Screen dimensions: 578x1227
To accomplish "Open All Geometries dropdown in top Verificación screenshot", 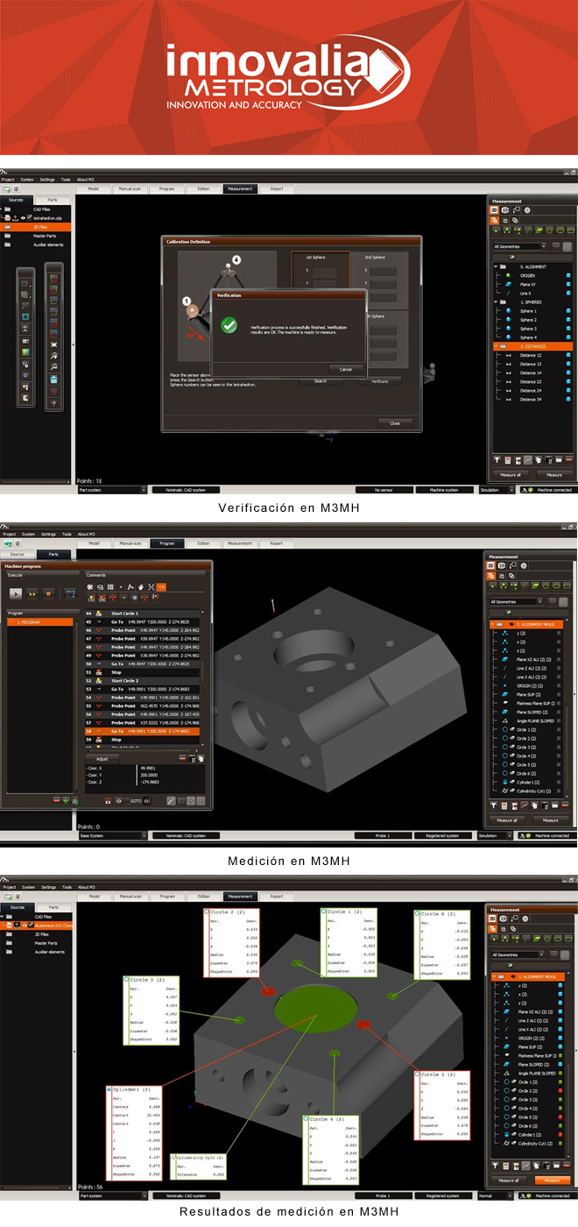I will click(518, 247).
